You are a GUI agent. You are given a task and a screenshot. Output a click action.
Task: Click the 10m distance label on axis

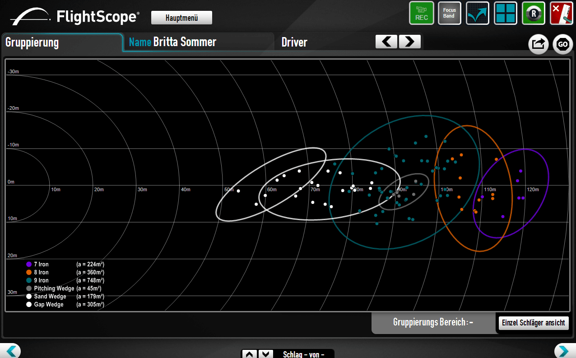point(56,189)
